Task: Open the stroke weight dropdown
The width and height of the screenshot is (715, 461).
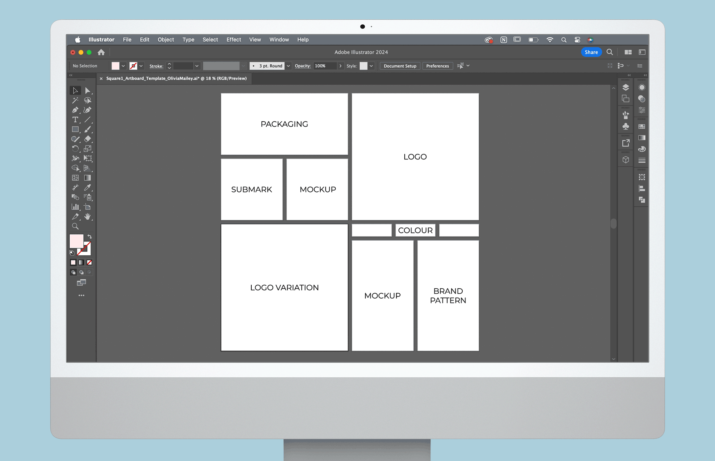Action: pos(197,66)
